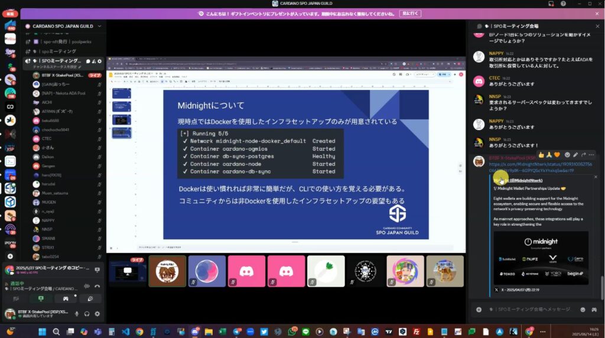Open Visual Studio Code from taskbar

pyautogui.click(x=126, y=332)
